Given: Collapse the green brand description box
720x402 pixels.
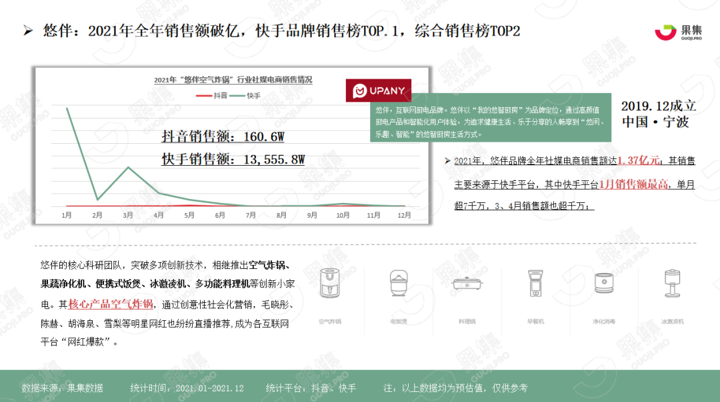Looking at the screenshot, I should (491, 120).
